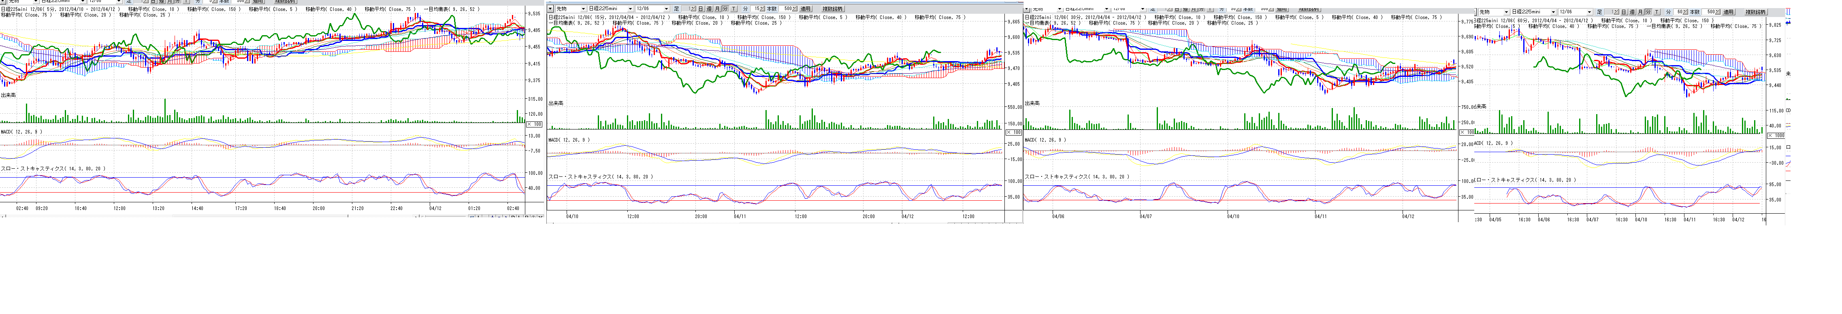The width and height of the screenshot is (1842, 314).
Task: Click the T (tick) button in the 15分 chart toolbar
Action: tap(733, 8)
